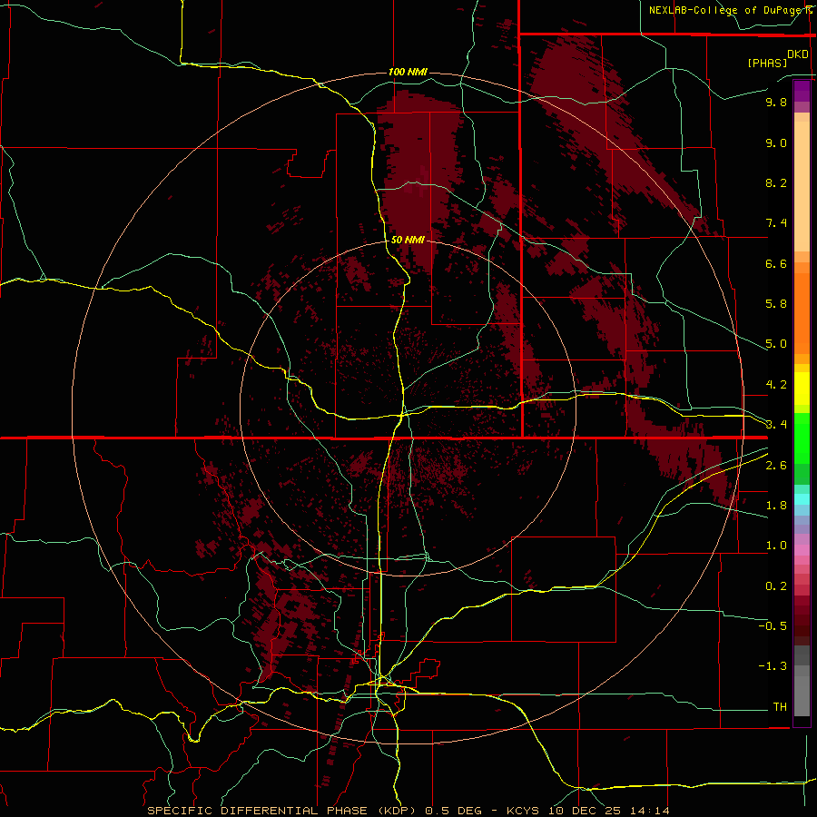The image size is (817, 817).
Task: Click the 5.8 value on color scale
Action: (x=776, y=304)
